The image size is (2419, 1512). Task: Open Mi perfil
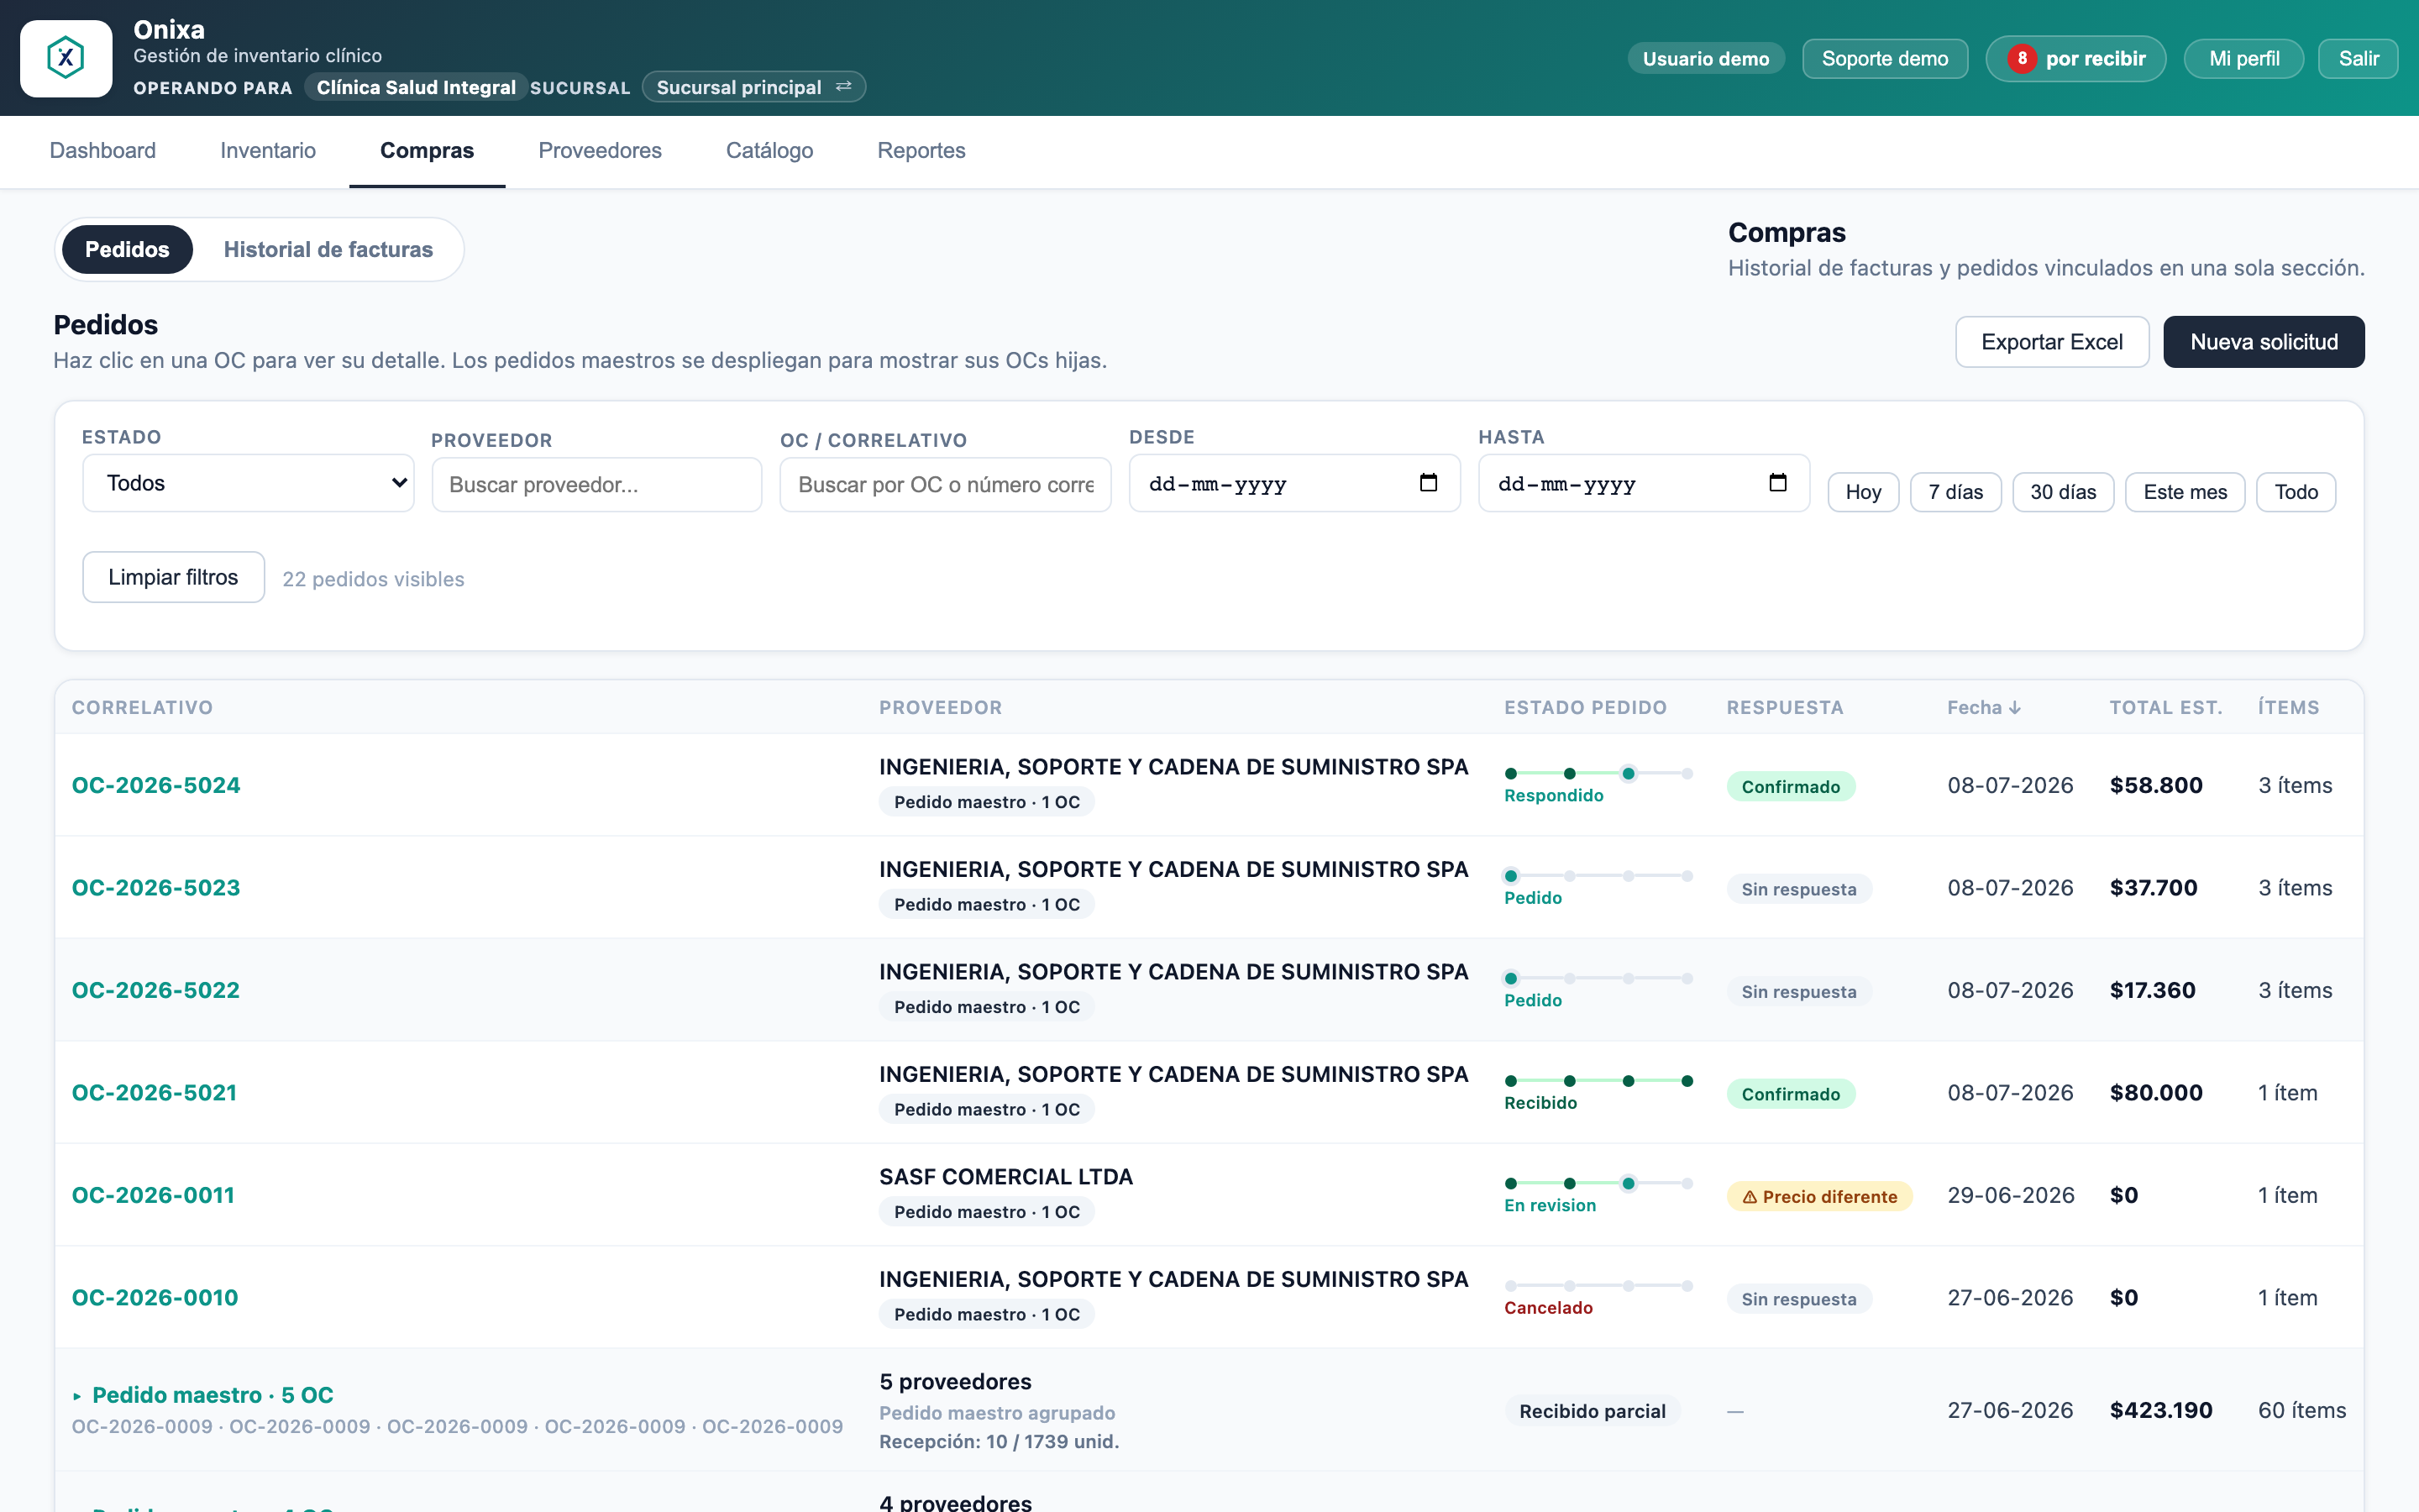pos(2244,59)
